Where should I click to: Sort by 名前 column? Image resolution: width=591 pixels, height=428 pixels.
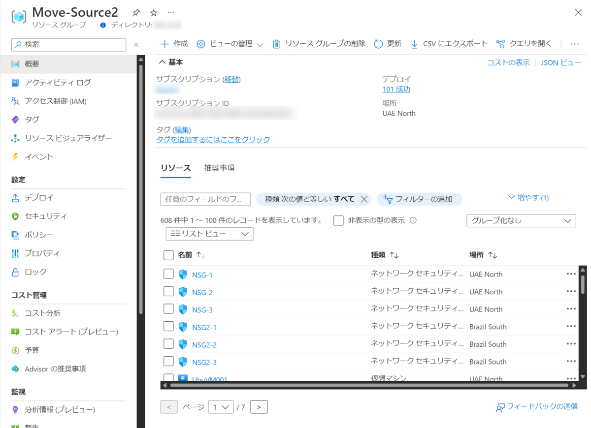pyautogui.click(x=191, y=255)
